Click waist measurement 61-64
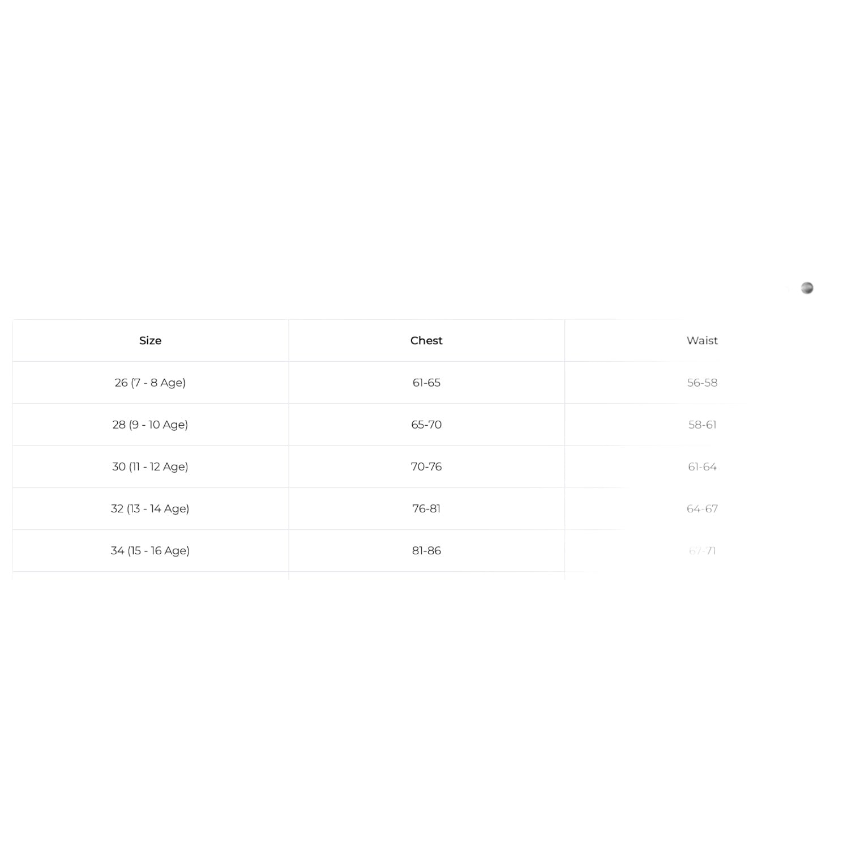 (702, 466)
